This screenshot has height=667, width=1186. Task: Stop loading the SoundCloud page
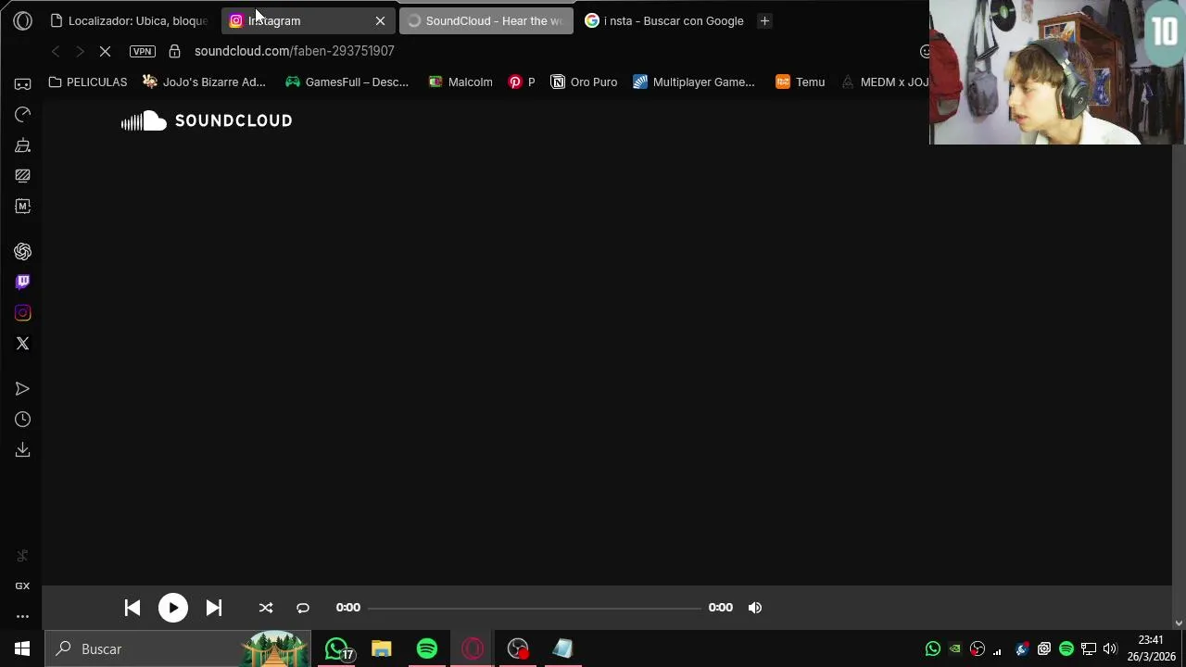(105, 51)
